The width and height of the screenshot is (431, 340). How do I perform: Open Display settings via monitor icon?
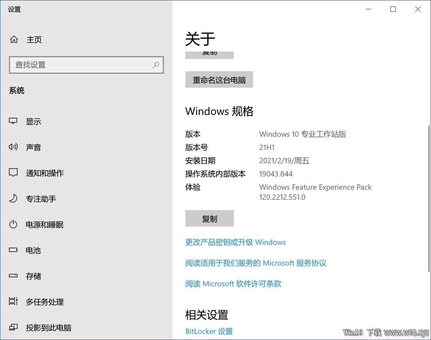pyautogui.click(x=13, y=121)
